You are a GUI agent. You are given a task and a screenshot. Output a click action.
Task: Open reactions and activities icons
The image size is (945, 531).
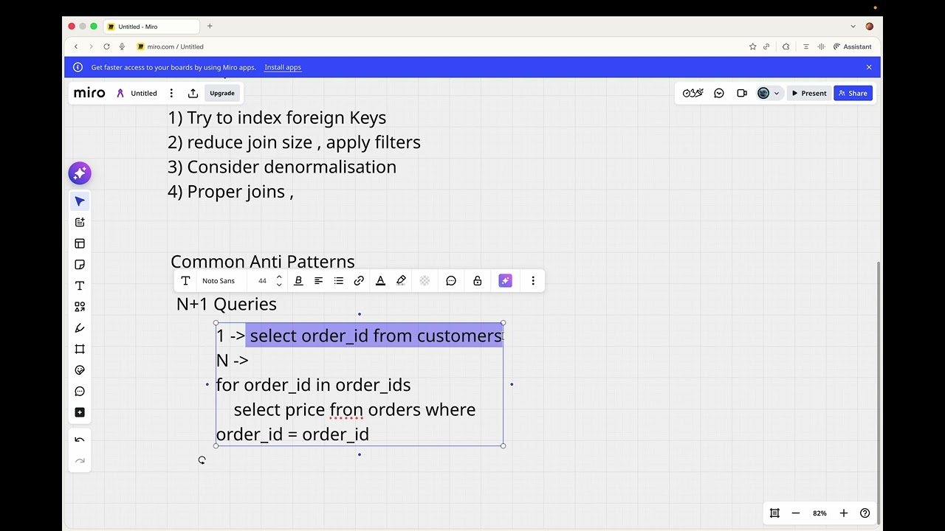(x=693, y=93)
